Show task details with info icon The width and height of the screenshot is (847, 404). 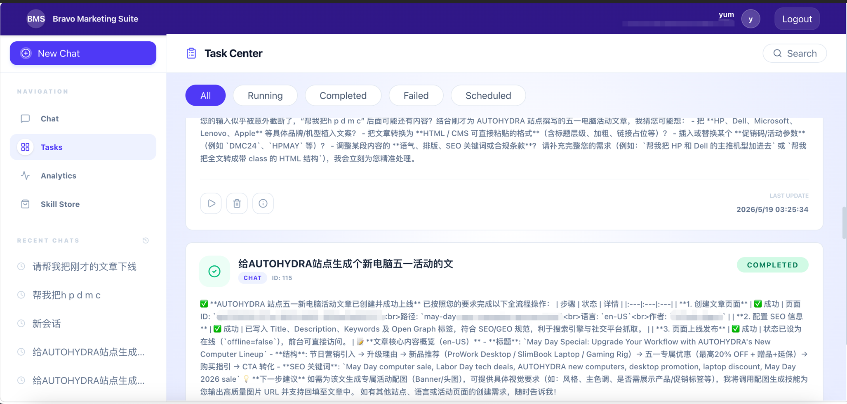263,203
